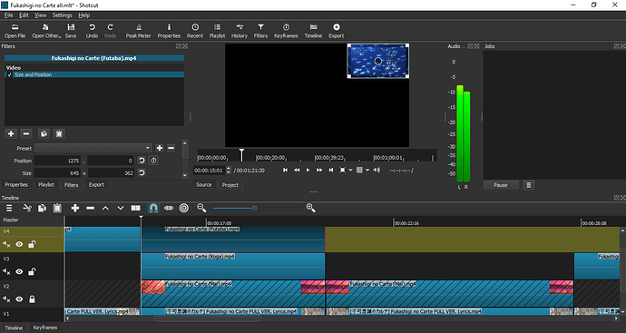Screen dimensions: 626x333
Task: Save the current preset with plus
Action: click(160, 148)
